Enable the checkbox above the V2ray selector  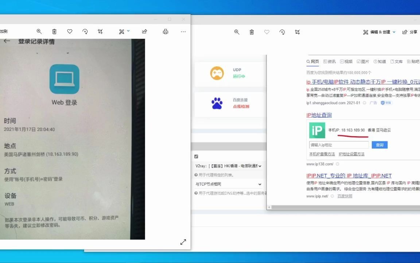point(196,156)
